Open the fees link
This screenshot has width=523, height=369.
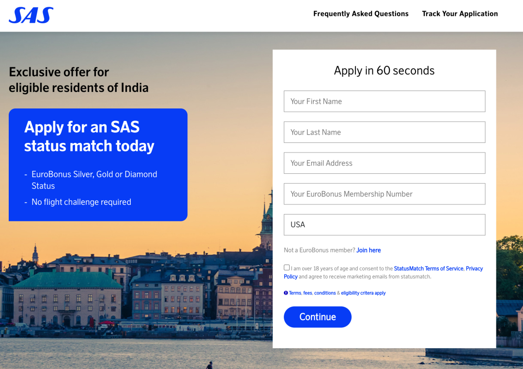pos(308,293)
